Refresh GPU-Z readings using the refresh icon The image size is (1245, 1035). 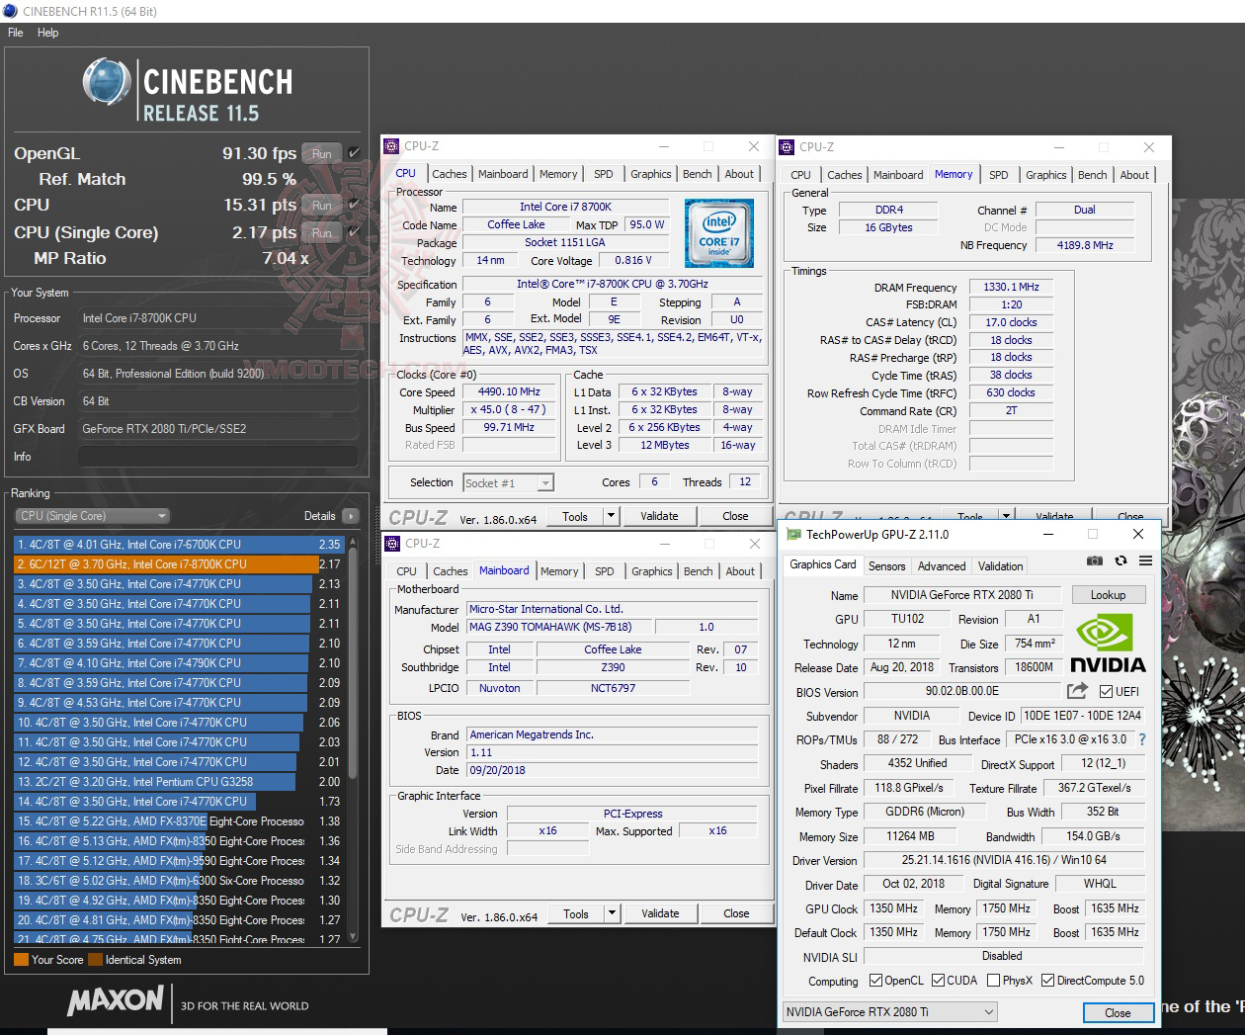tap(1119, 561)
